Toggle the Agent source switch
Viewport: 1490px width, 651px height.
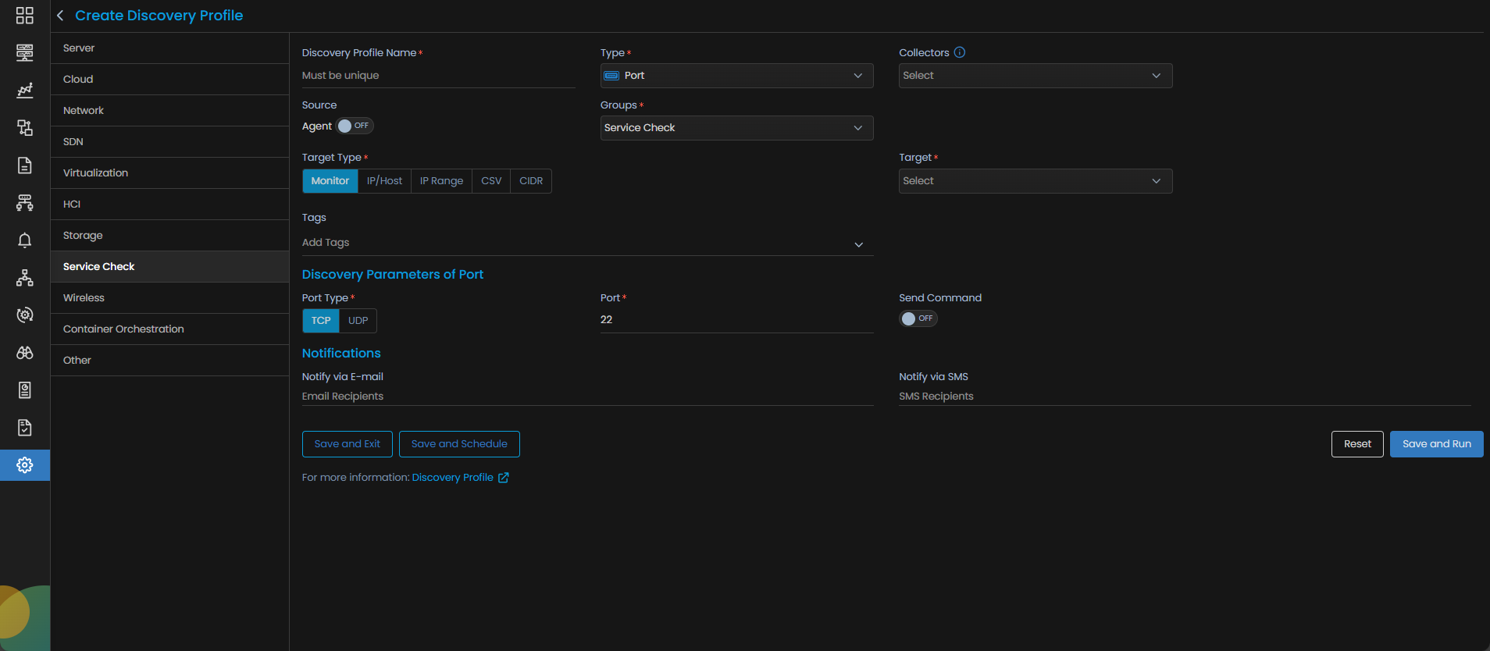(355, 126)
